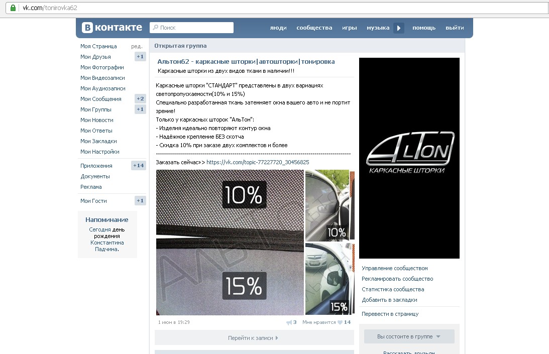
Task: Open Мои Друзья
Action: pos(95,57)
